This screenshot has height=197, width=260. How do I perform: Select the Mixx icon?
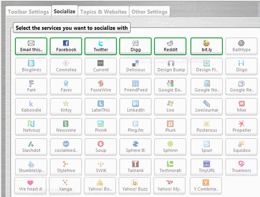pos(241,104)
